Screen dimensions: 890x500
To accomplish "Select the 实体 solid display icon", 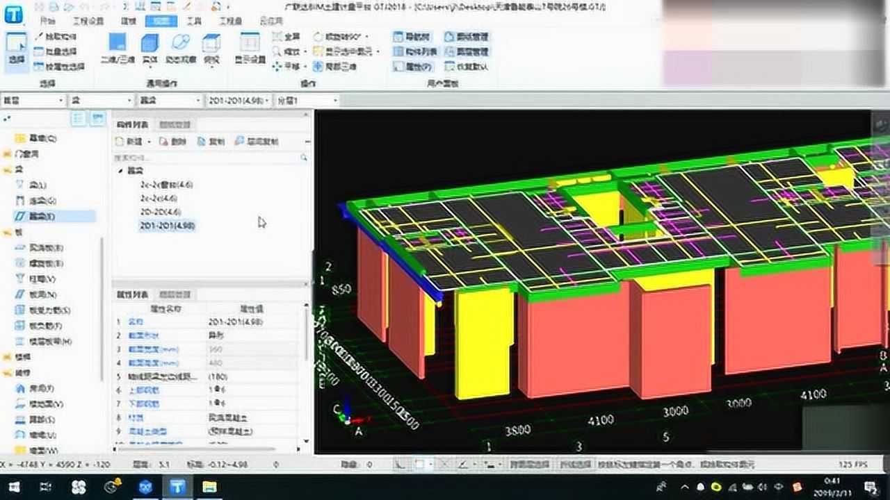I will coord(149,47).
